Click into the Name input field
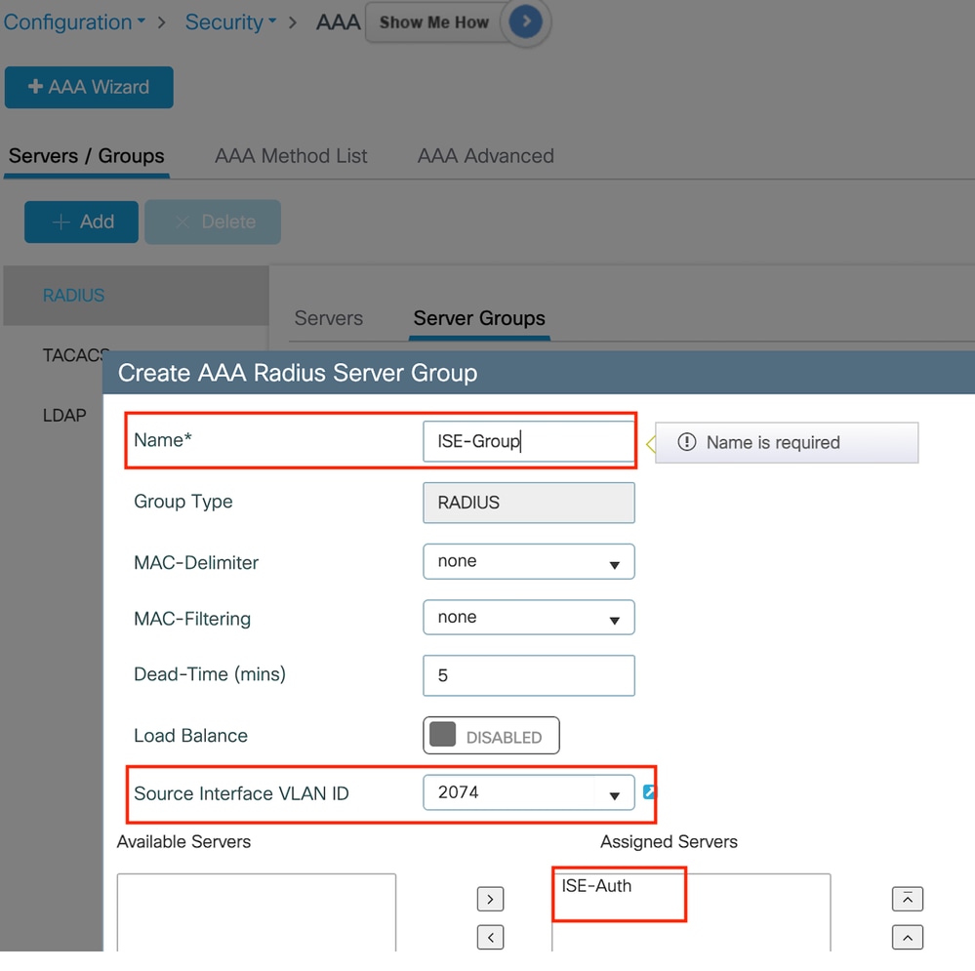Viewport: 975px width, 971px height. (529, 441)
